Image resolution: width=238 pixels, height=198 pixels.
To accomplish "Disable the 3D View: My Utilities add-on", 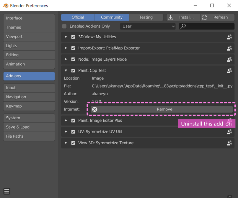I will (x=73, y=37).
